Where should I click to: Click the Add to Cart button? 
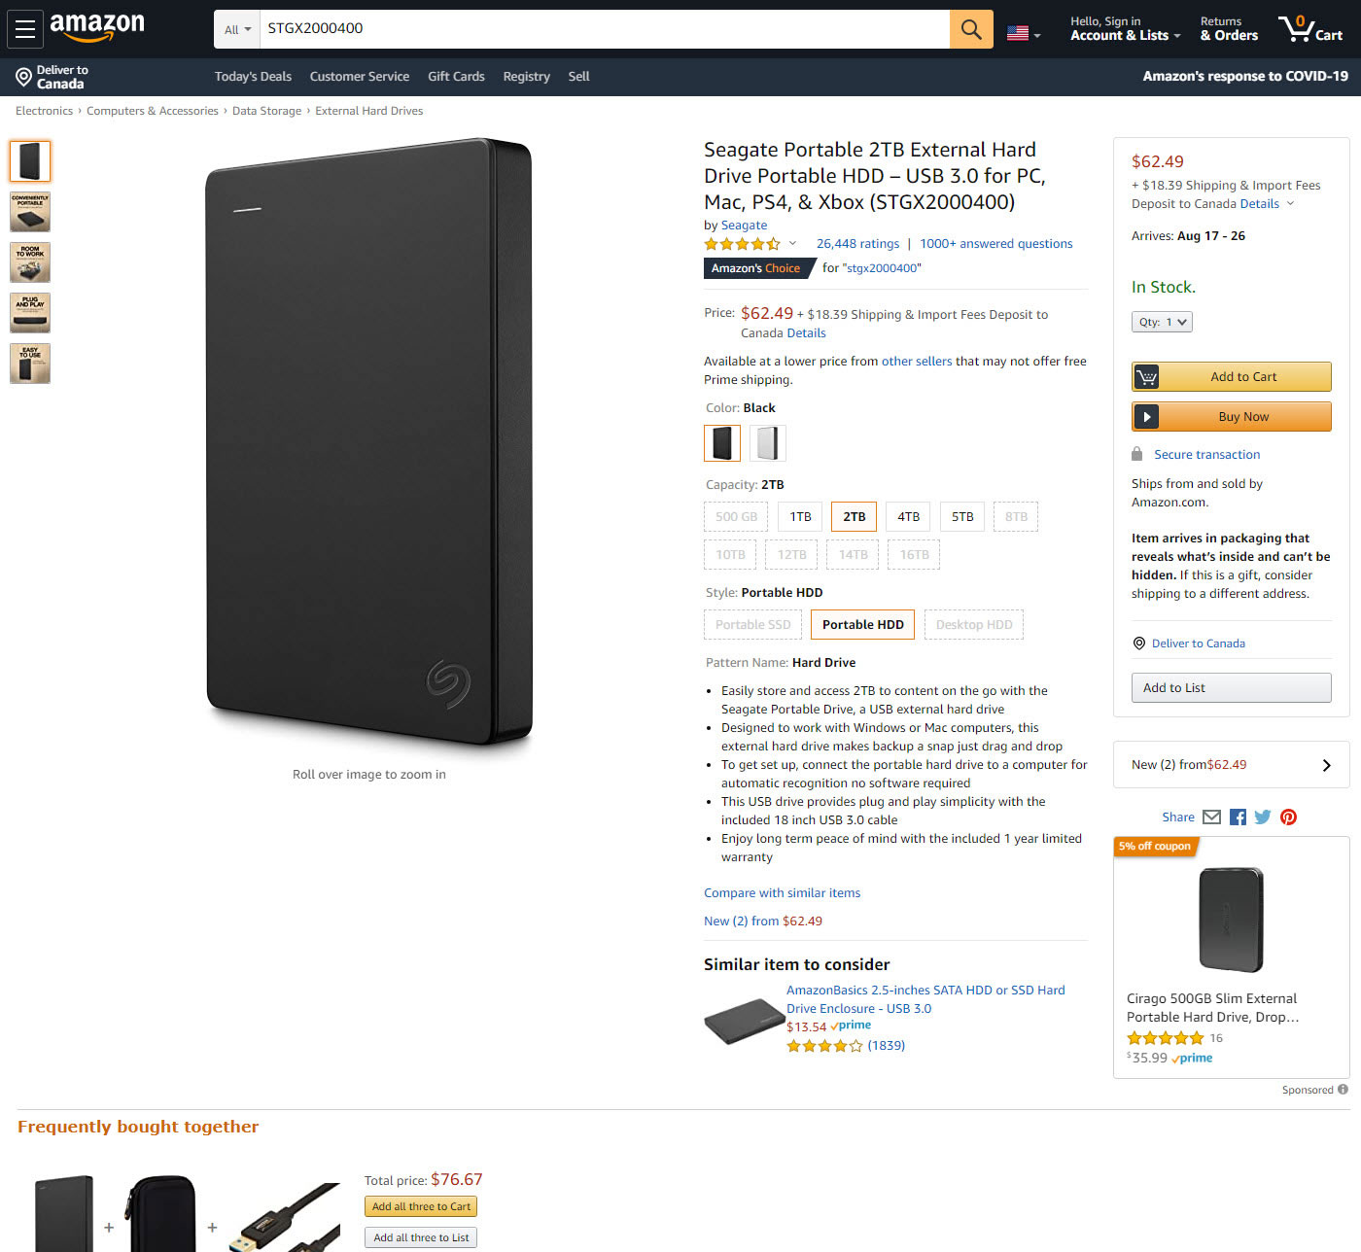(x=1231, y=377)
